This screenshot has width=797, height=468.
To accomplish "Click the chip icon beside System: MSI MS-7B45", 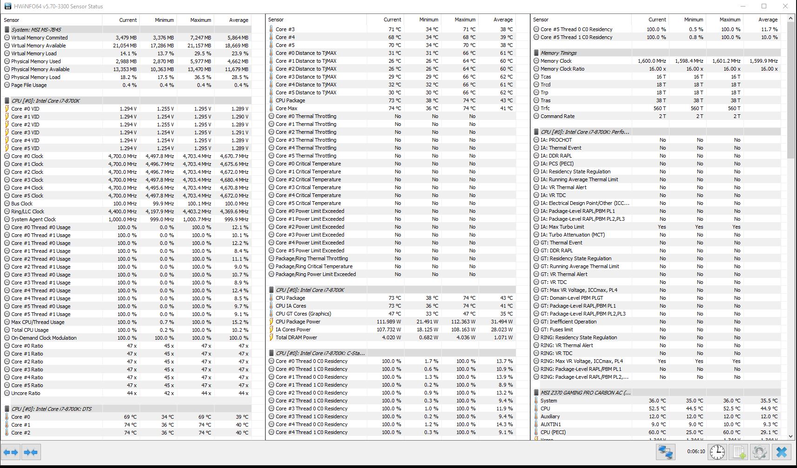I will tap(7, 30).
